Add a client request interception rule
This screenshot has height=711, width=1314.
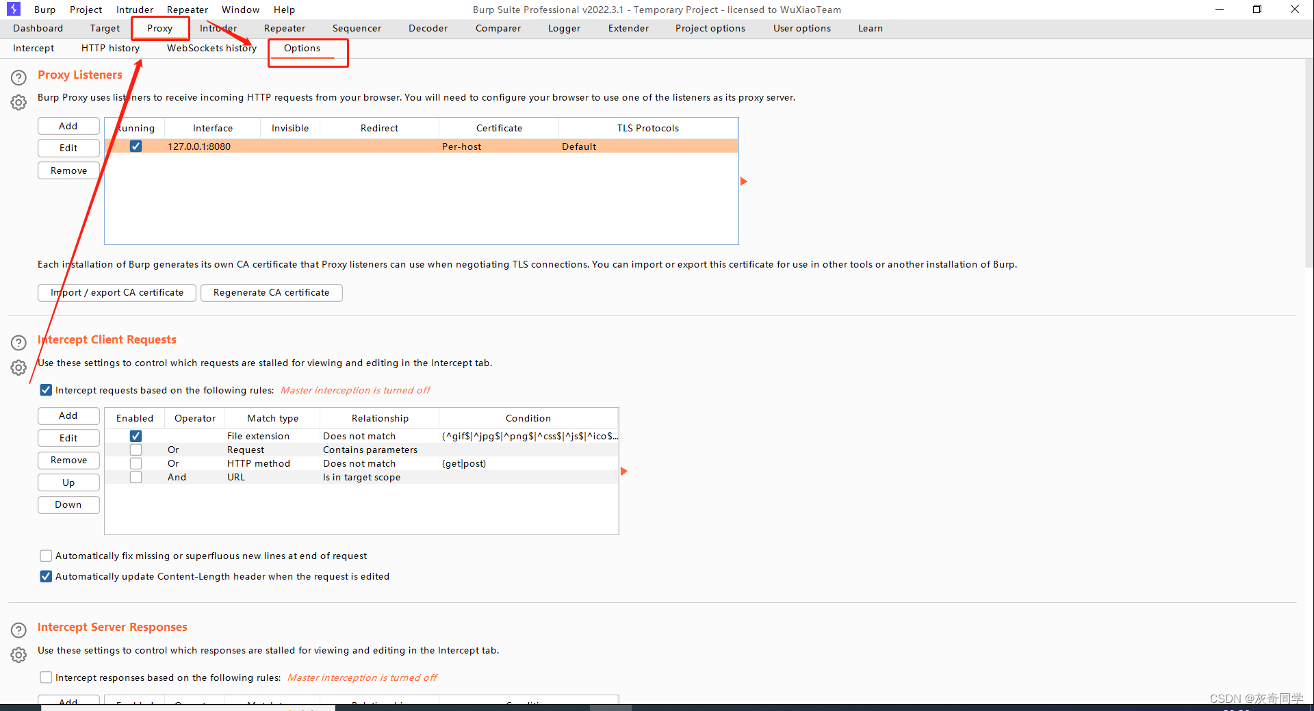[68, 415]
